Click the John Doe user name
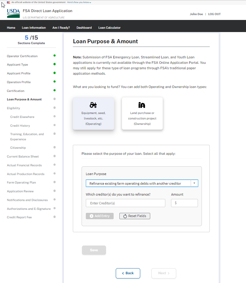Screen dimensions: 246x283 [x=196, y=14]
